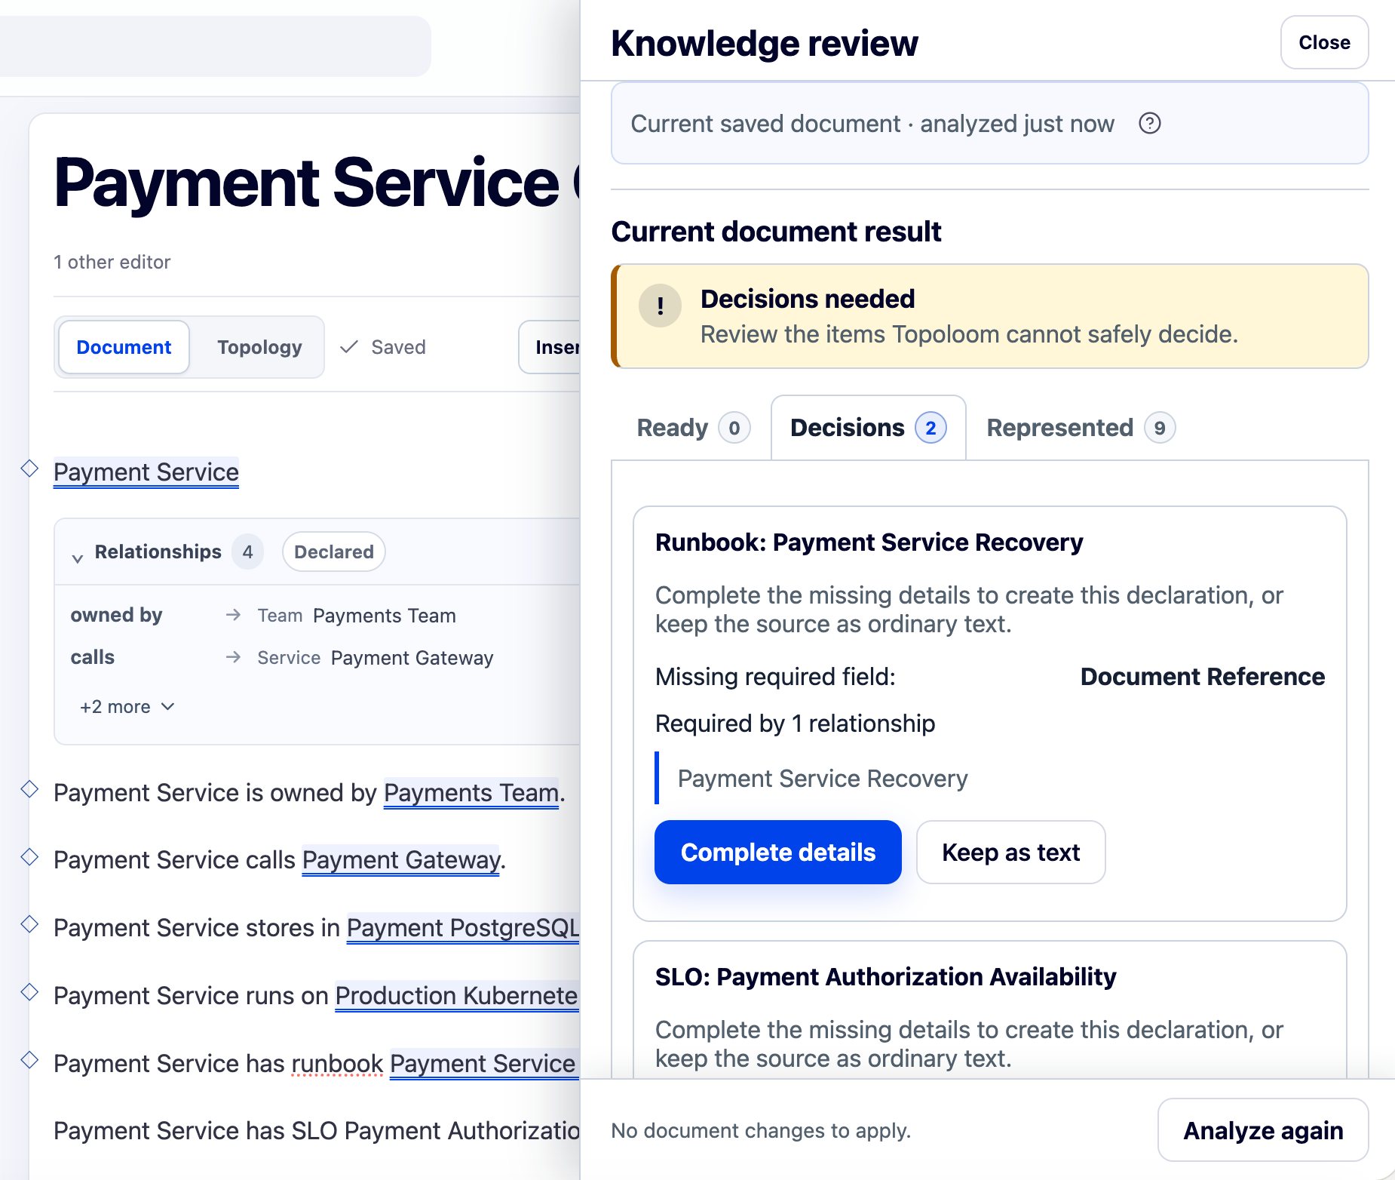Click the '1 other editor' text

pyautogui.click(x=112, y=262)
